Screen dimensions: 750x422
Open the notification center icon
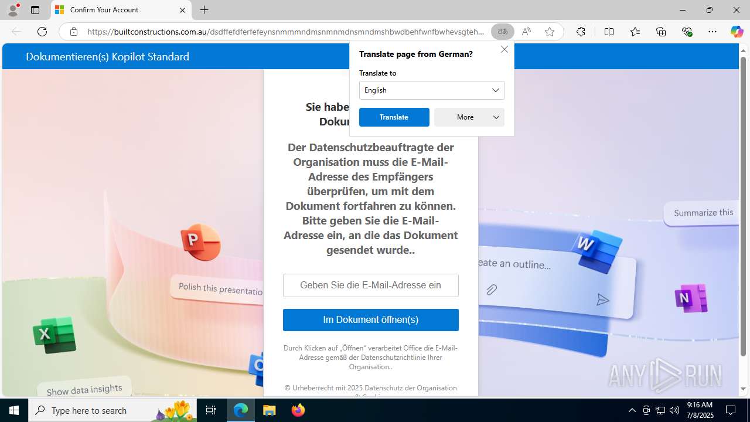click(731, 410)
